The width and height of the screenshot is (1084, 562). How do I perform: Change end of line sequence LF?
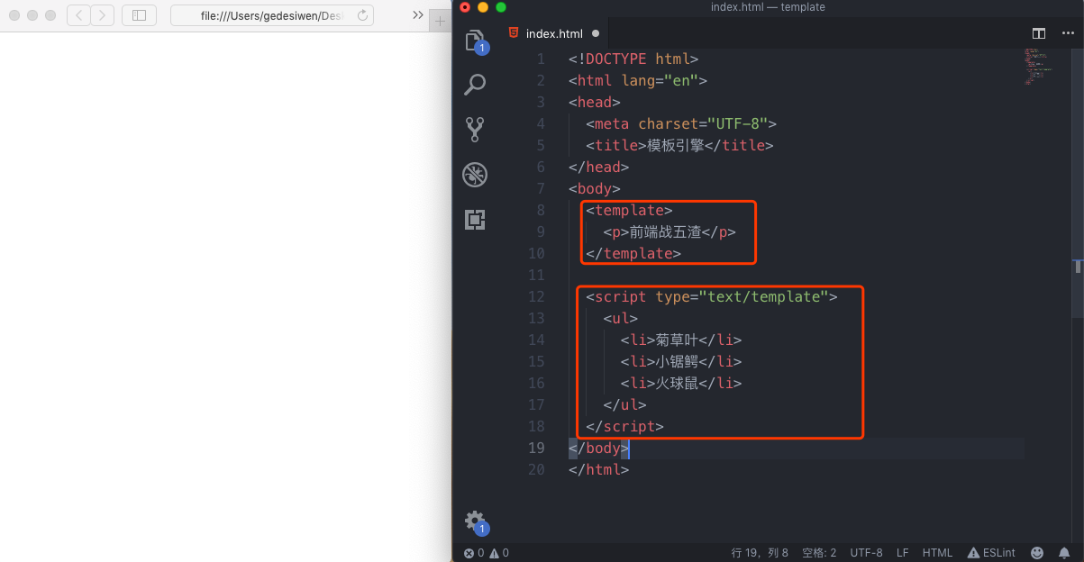point(903,552)
